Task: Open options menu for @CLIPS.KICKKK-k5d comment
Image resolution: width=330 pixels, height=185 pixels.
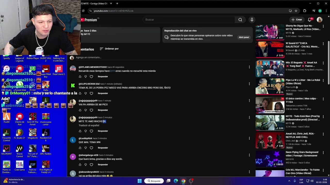Action: tap(249, 84)
